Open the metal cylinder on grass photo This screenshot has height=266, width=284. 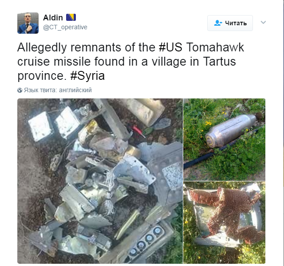(225, 140)
